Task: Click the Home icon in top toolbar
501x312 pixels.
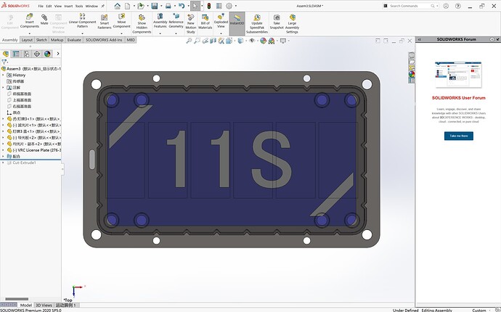Action: tap(117, 6)
